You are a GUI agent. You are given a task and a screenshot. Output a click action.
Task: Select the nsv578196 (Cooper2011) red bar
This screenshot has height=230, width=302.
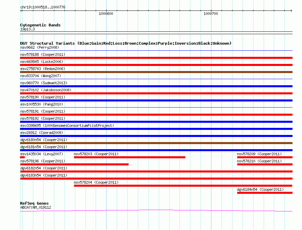pyautogui.click(x=74, y=164)
